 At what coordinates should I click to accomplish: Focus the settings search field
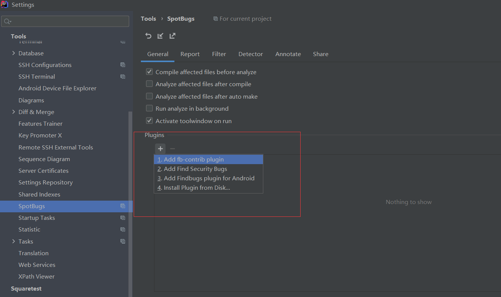point(66,21)
